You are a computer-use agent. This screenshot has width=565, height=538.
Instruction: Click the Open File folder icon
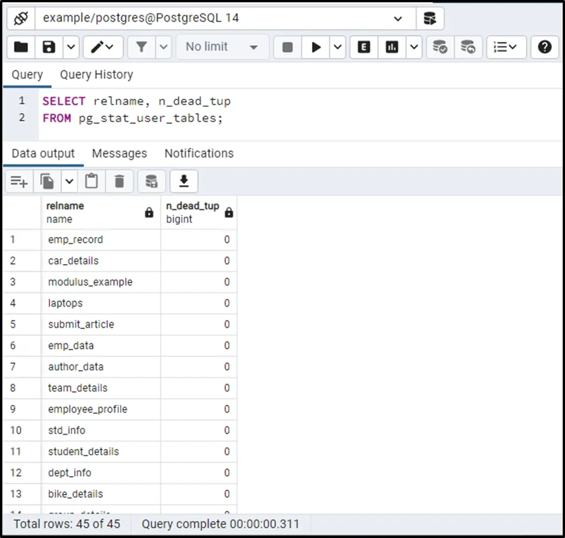[21, 47]
